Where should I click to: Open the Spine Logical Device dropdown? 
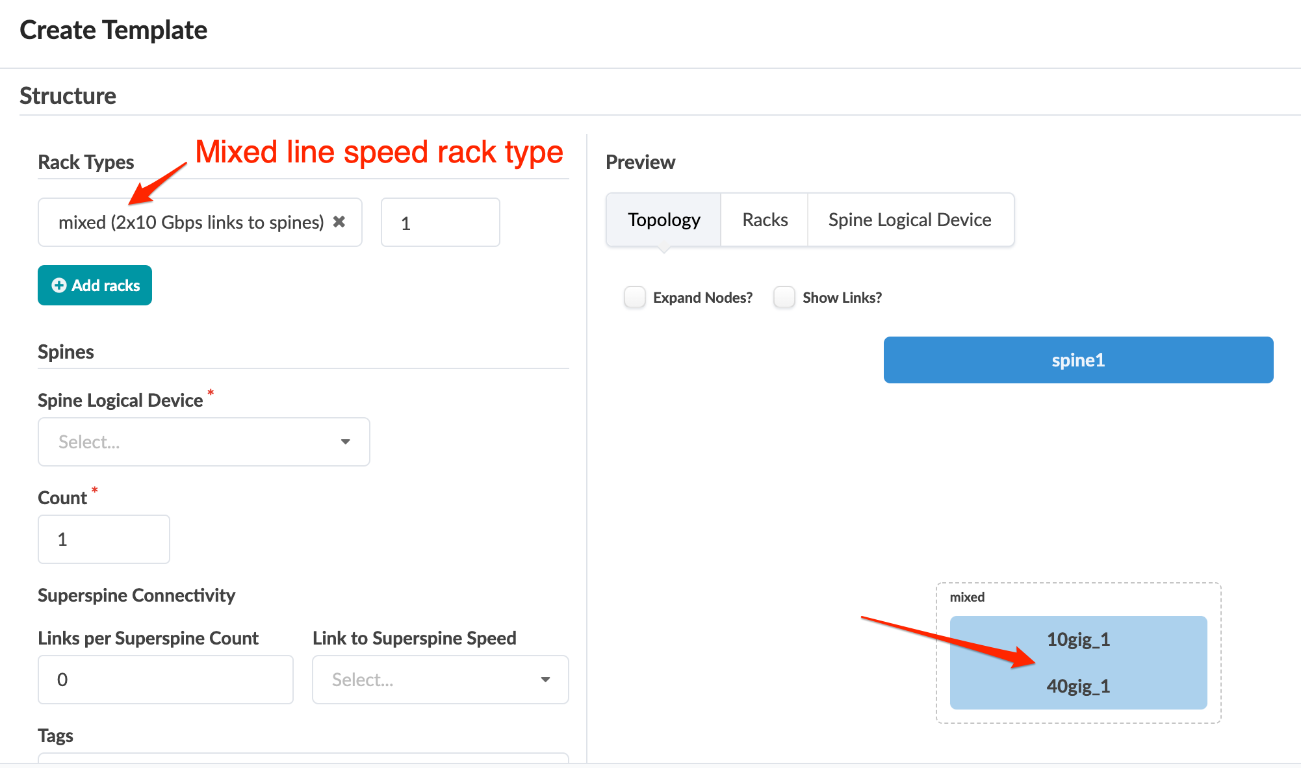pos(203,442)
